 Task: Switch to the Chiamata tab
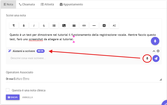[27, 4]
